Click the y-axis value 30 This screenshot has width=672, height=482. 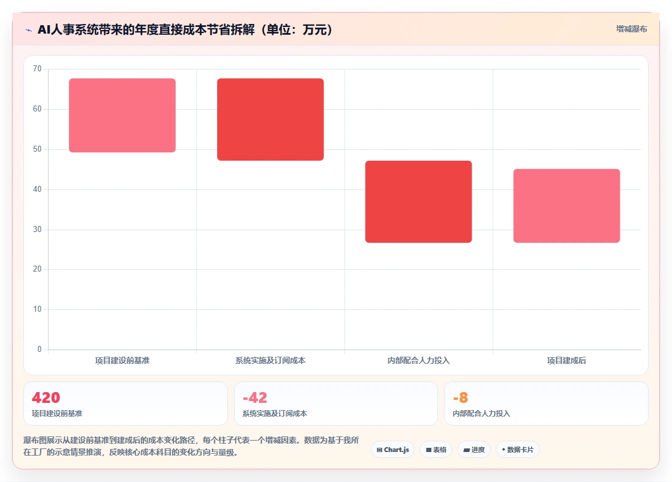pos(37,230)
